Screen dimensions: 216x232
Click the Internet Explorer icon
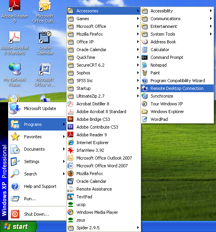(71, 143)
